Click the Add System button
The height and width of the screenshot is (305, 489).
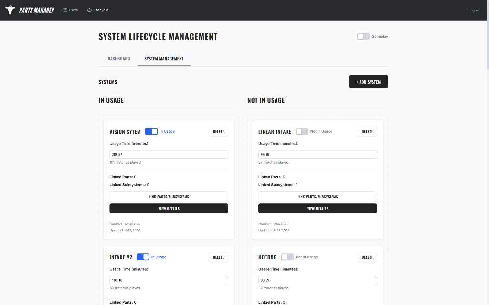(x=368, y=81)
